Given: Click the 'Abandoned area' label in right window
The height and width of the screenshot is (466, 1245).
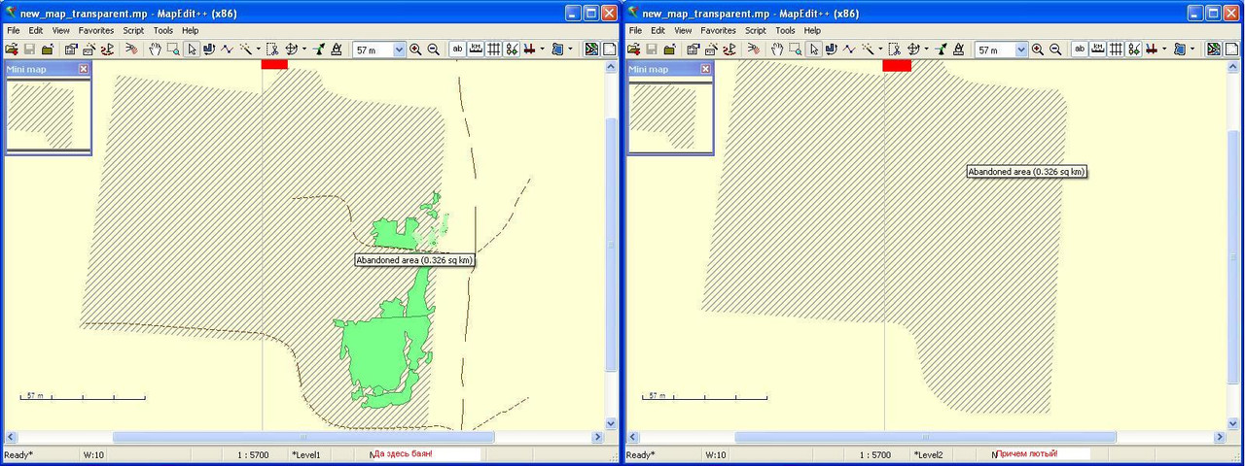Looking at the screenshot, I should (x=1026, y=172).
